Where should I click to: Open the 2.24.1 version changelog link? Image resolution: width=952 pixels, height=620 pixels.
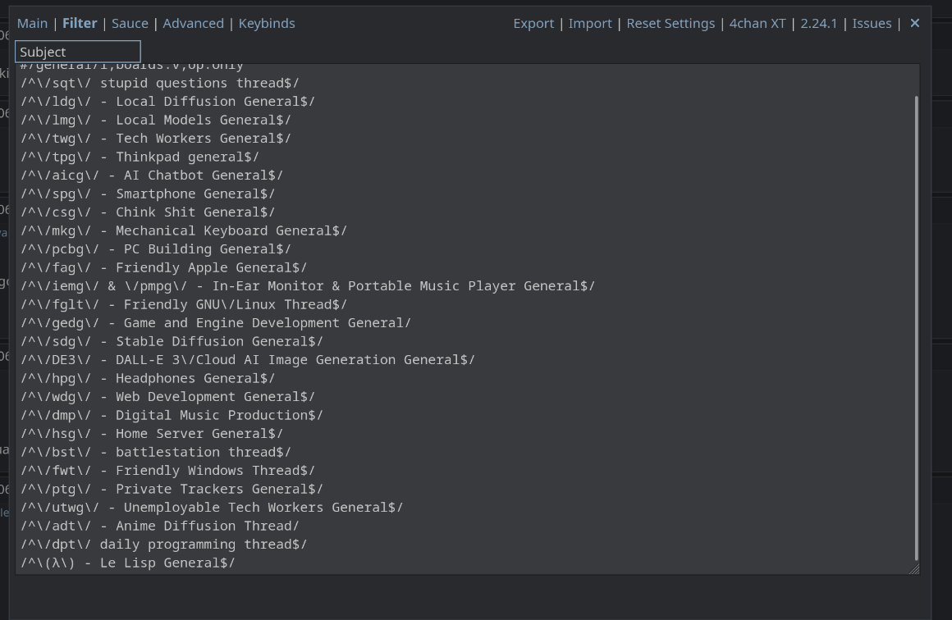point(819,23)
